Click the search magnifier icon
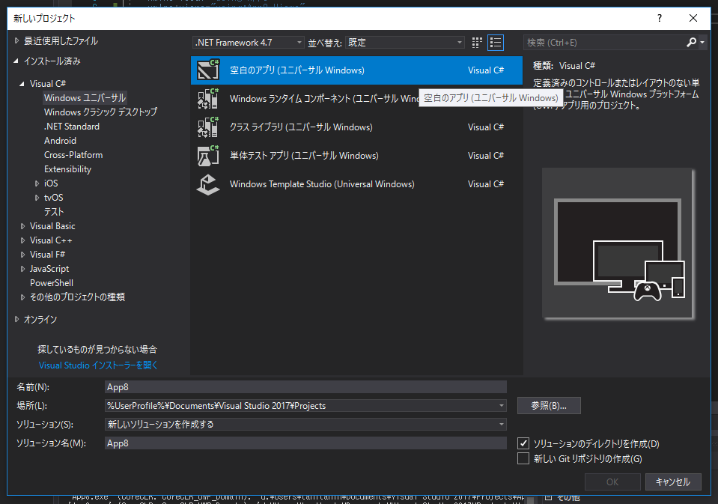Viewport: 718px width, 504px height. click(692, 43)
